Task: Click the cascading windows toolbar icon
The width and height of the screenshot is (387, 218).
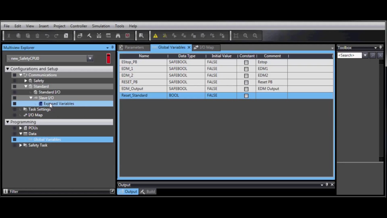Action: [x=80, y=36]
